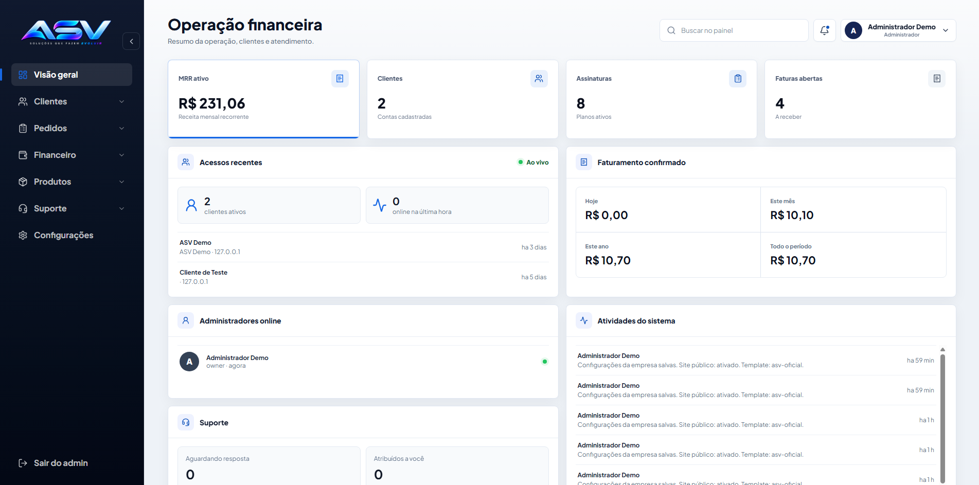
Task: Click the Atribuídos a você support box
Action: click(x=457, y=466)
